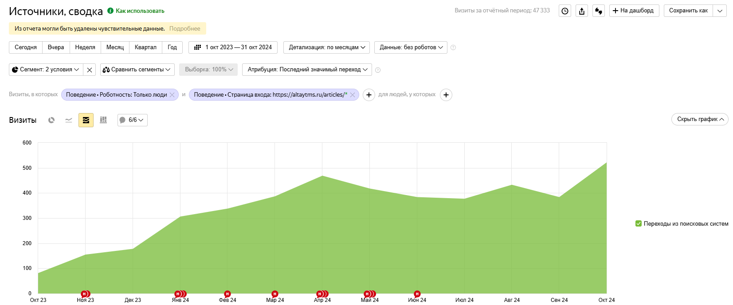Remove the 'Страница входа' filter chip
The image size is (733, 305).
point(353,95)
